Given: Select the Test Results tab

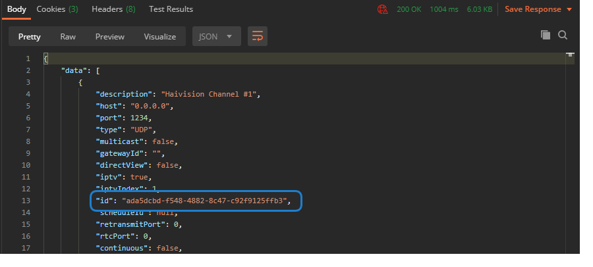Looking at the screenshot, I should click(171, 9).
